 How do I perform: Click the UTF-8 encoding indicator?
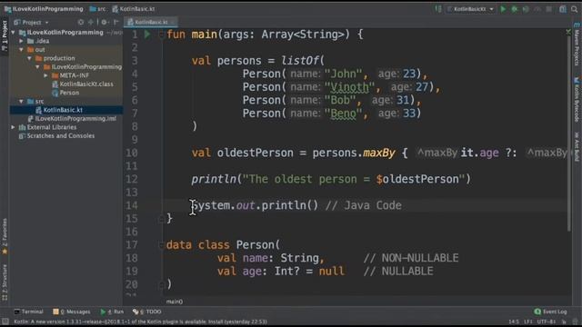pyautogui.click(x=546, y=322)
